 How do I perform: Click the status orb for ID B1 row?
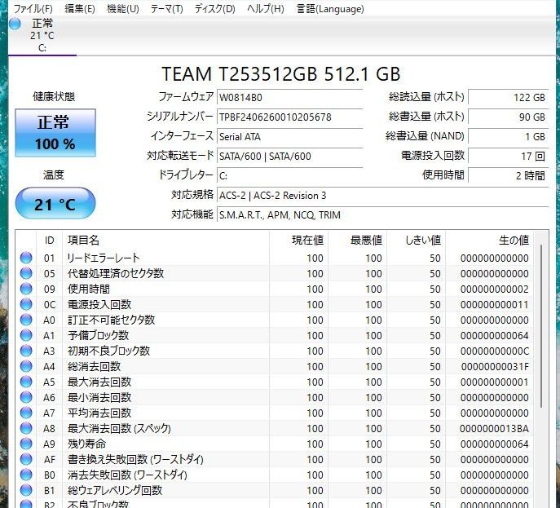[26, 490]
